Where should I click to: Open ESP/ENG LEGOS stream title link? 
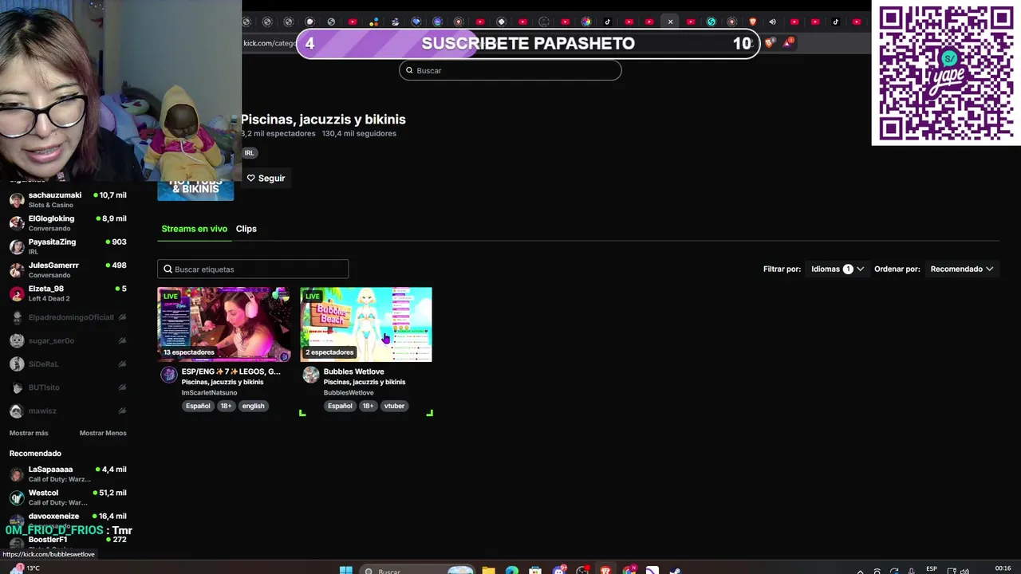pos(231,372)
